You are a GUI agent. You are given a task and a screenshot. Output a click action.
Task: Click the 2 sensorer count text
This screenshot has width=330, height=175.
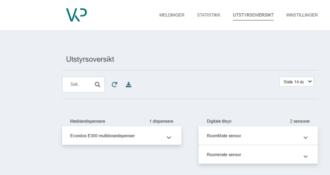tap(299, 121)
